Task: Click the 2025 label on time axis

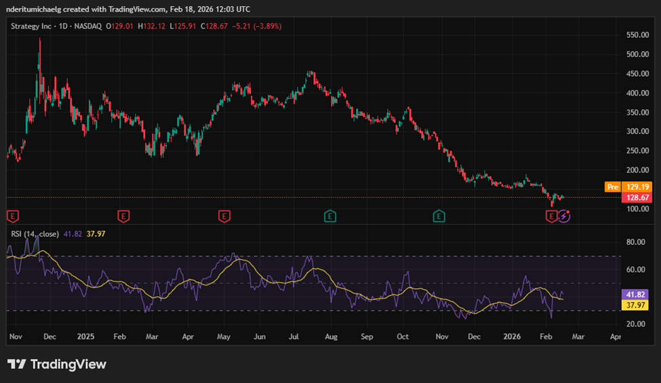Action: 85,336
